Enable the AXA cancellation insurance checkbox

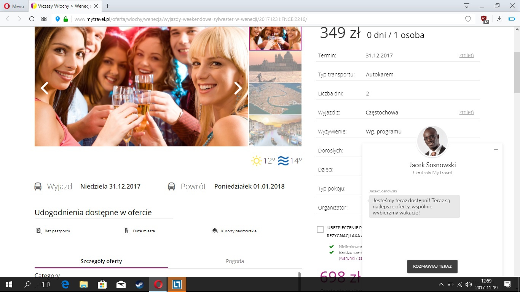click(320, 229)
